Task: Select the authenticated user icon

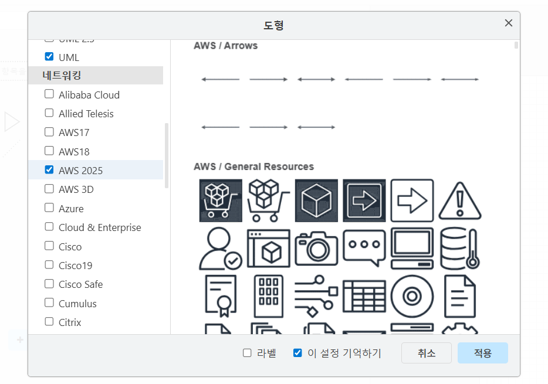Action: (x=221, y=249)
